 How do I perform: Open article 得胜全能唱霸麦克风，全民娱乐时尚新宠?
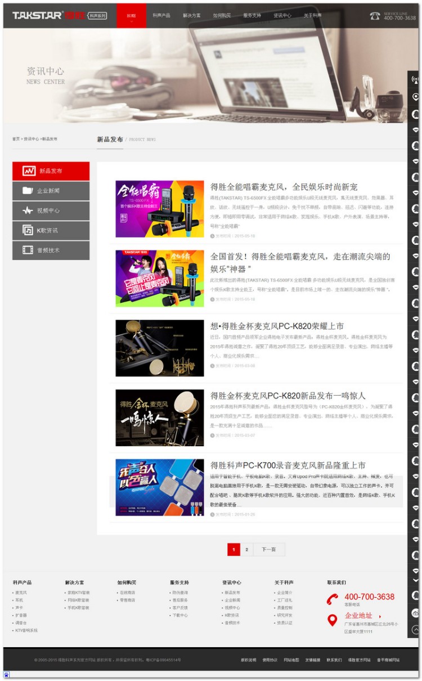(x=284, y=187)
